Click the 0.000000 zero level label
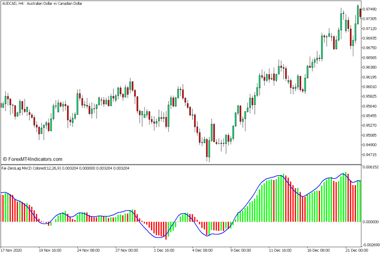 point(372,222)
